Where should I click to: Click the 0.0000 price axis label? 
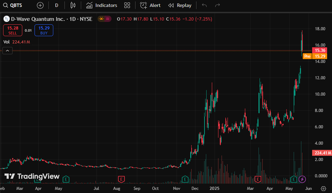(321, 176)
